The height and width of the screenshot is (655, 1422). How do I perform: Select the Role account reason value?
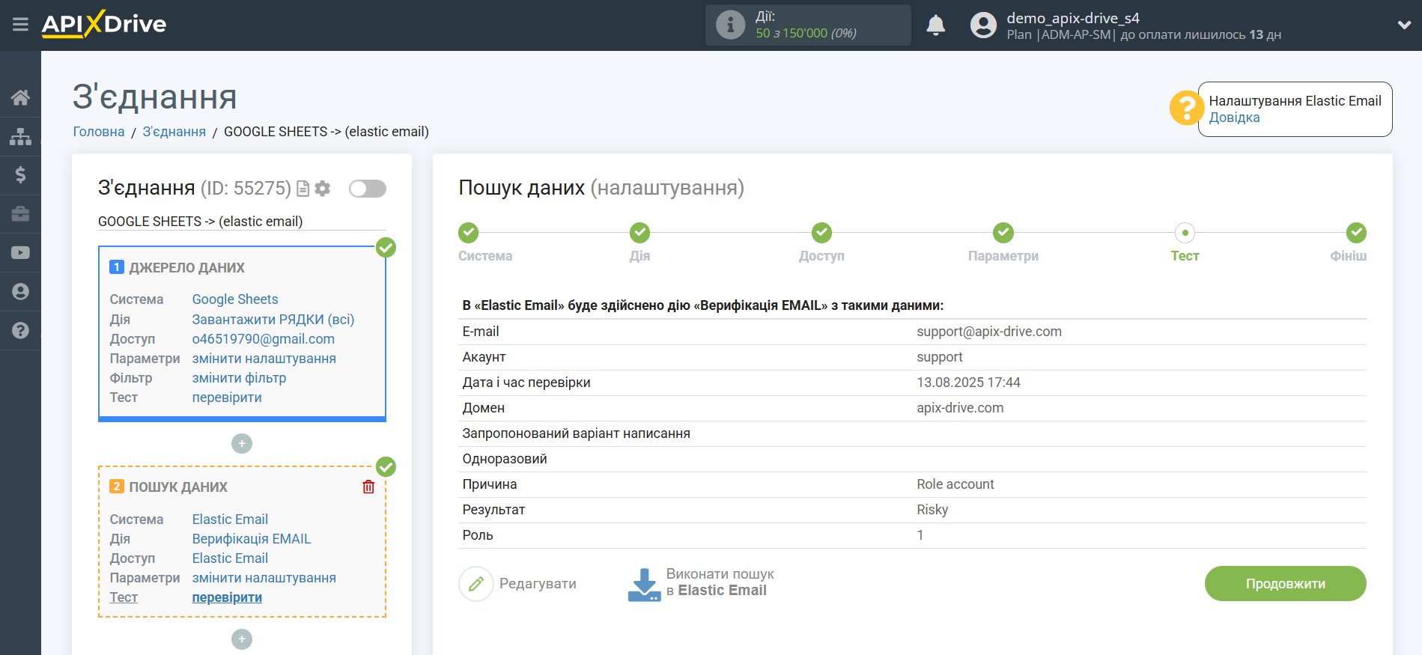(x=955, y=484)
